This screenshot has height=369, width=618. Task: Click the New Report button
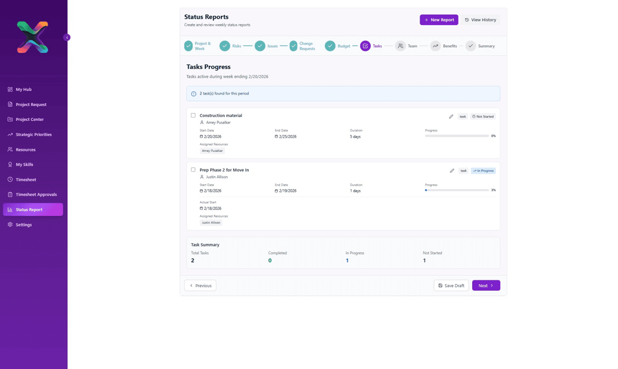438,19
